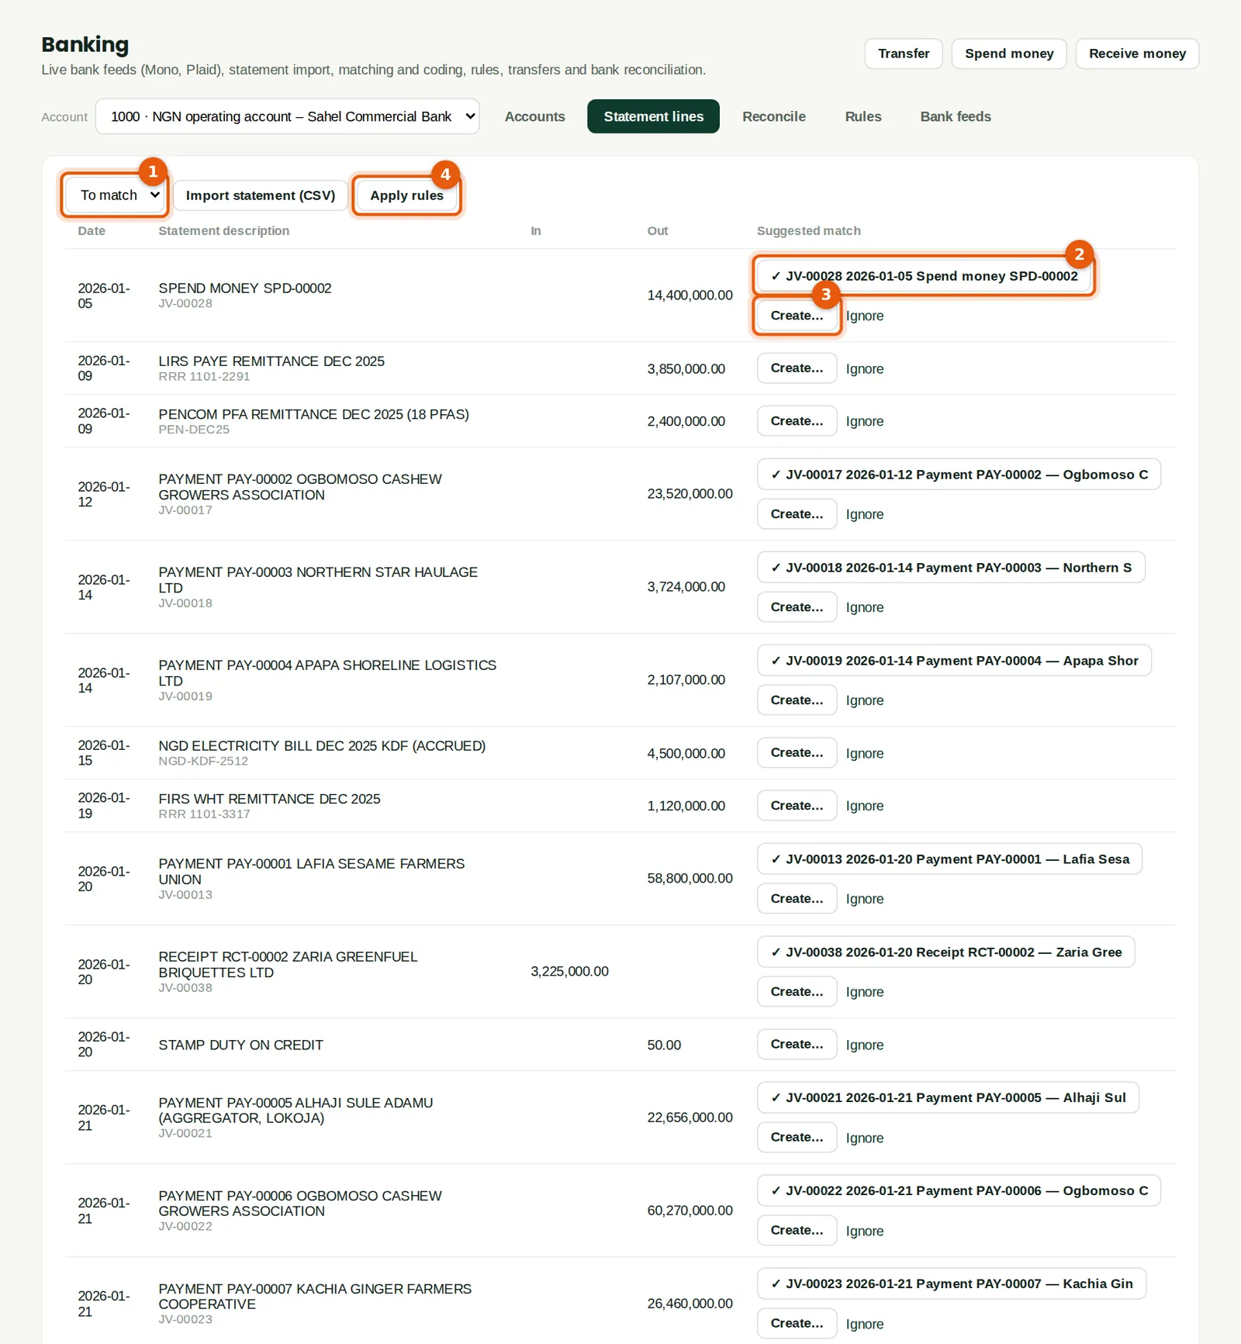Open Spend money action
Viewport: 1241px width, 1344px height.
click(1009, 54)
